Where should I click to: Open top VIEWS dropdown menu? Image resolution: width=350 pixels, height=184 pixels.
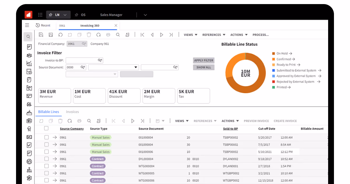pyautogui.click(x=190, y=35)
